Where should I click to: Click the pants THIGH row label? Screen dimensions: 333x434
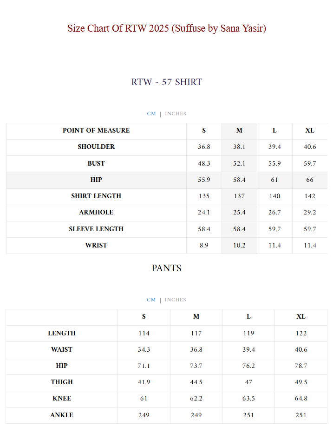click(62, 382)
